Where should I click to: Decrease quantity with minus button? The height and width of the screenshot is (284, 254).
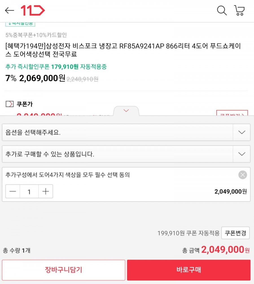(x=13, y=191)
